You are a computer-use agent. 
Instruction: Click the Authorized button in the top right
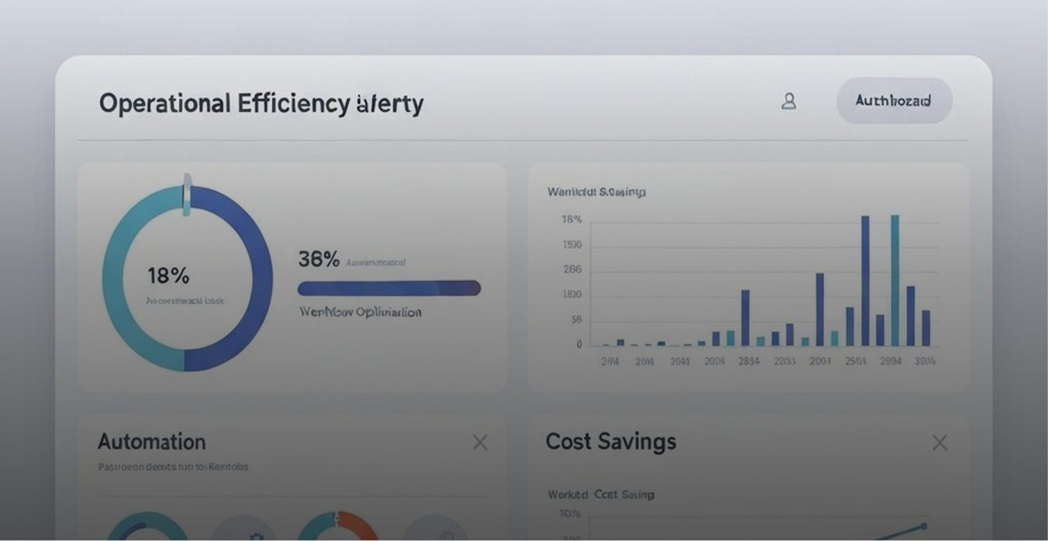893,101
